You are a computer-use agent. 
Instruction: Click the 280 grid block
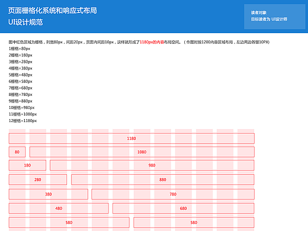tap(38, 179)
